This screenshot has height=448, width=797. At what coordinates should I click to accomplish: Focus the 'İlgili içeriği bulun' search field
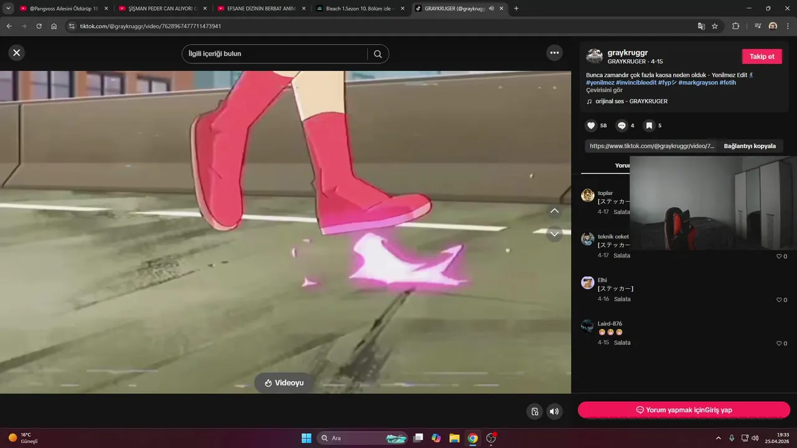pyautogui.click(x=274, y=54)
